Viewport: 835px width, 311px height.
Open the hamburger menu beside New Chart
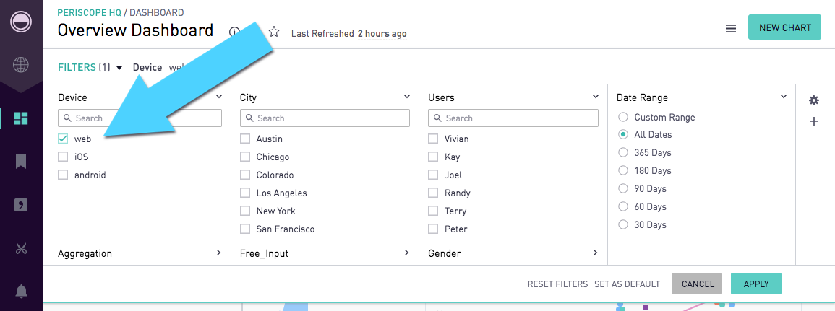point(731,29)
